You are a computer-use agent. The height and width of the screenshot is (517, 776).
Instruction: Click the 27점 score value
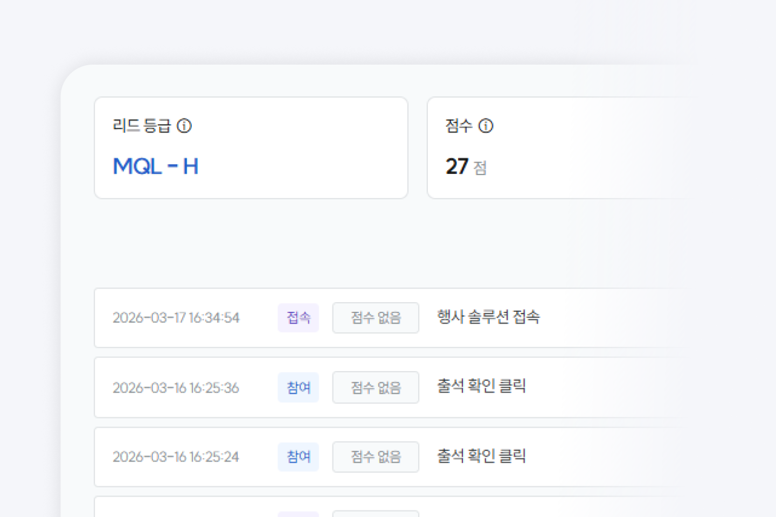465,167
